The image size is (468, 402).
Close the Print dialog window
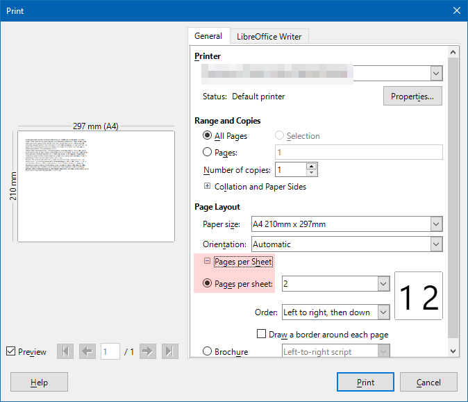[x=456, y=10]
